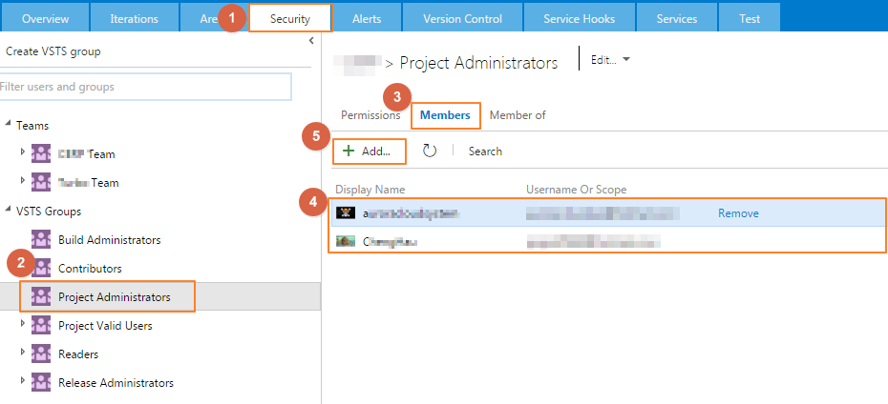Click Create VSTS group link
Screen dimensions: 888x404
(53, 51)
